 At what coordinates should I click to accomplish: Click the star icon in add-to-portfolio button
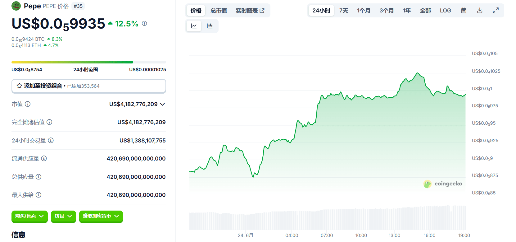(x=19, y=86)
